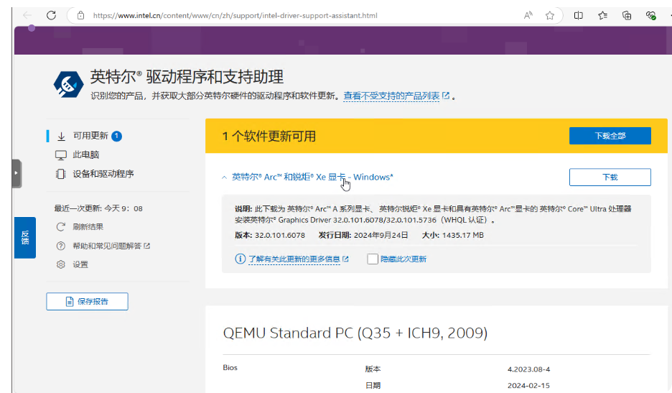Click gear icon beside 设置
The height and width of the screenshot is (393, 672).
tap(61, 264)
